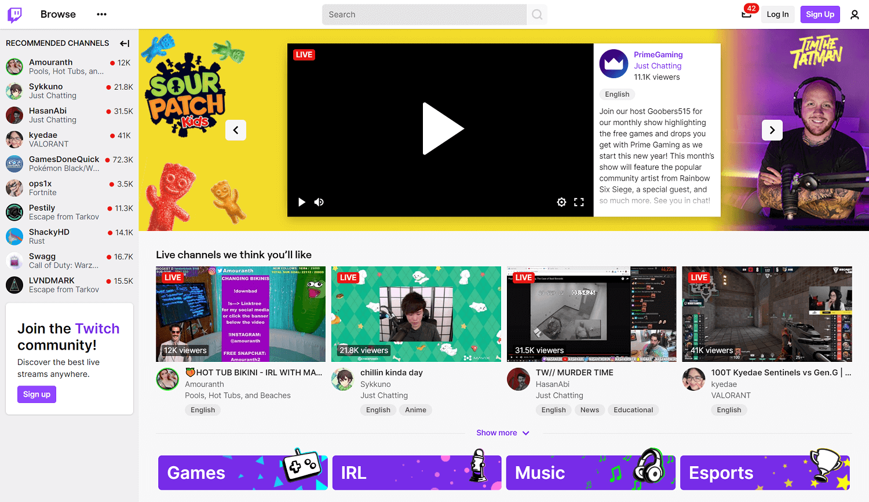Open Amouranth avatar in sidebar

(x=14, y=67)
